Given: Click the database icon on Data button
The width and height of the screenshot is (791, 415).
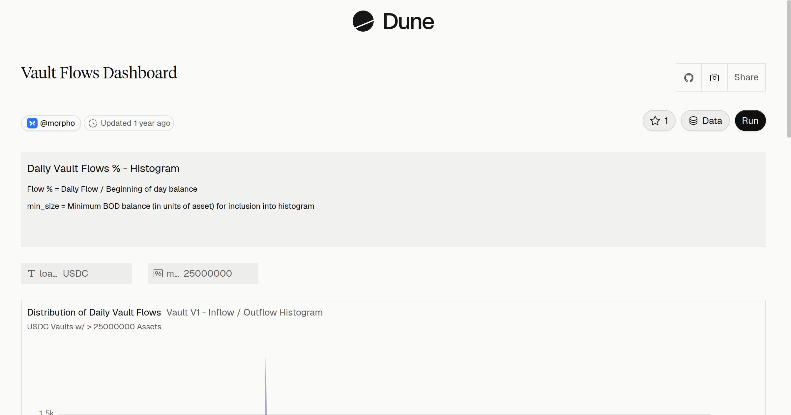Looking at the screenshot, I should pos(693,121).
